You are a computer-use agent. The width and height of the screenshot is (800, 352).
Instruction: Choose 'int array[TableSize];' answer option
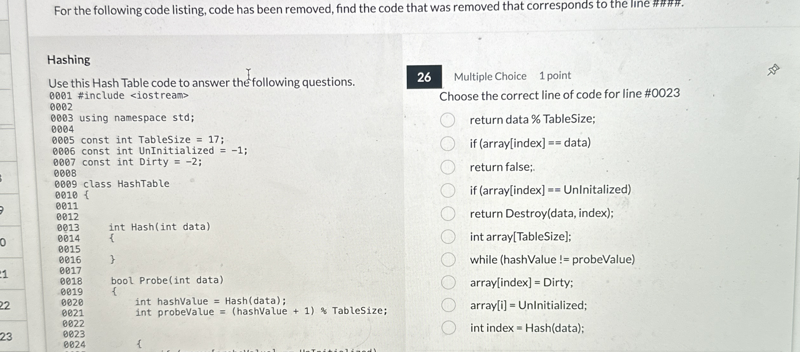tap(448, 237)
